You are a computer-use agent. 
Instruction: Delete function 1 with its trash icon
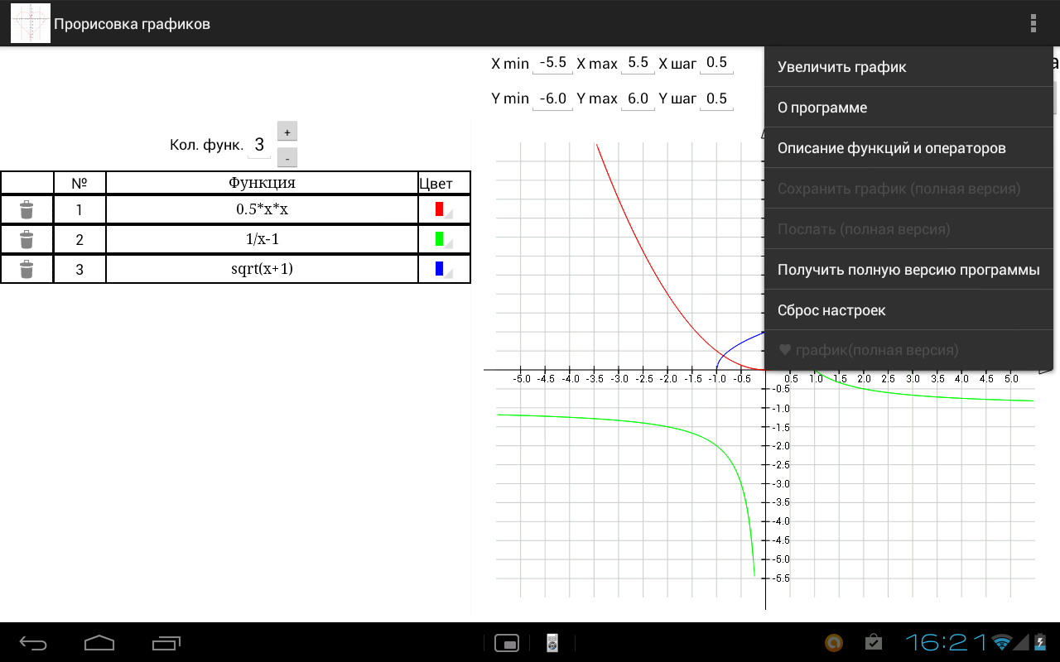coord(26,209)
